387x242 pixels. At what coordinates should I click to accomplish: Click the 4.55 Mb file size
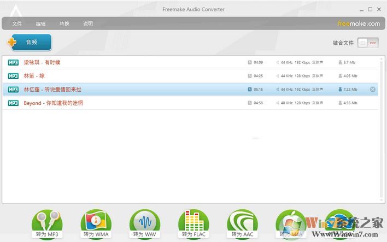point(348,103)
